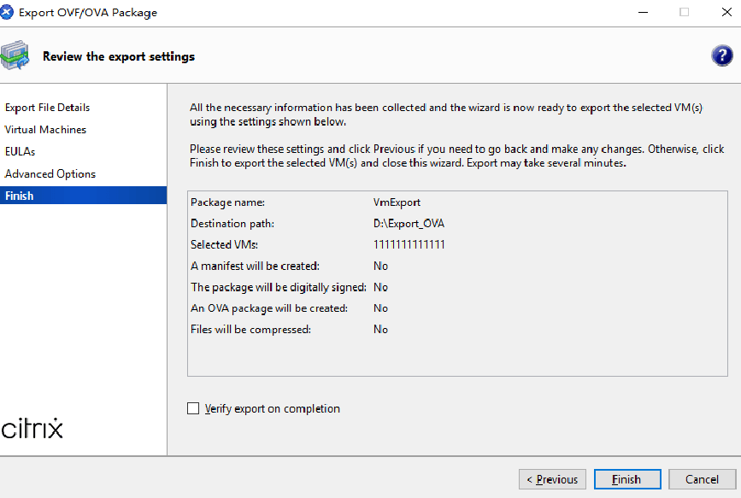Image resolution: width=741 pixels, height=498 pixels.
Task: Click selected VMs value 111111111111
Action: [409, 244]
